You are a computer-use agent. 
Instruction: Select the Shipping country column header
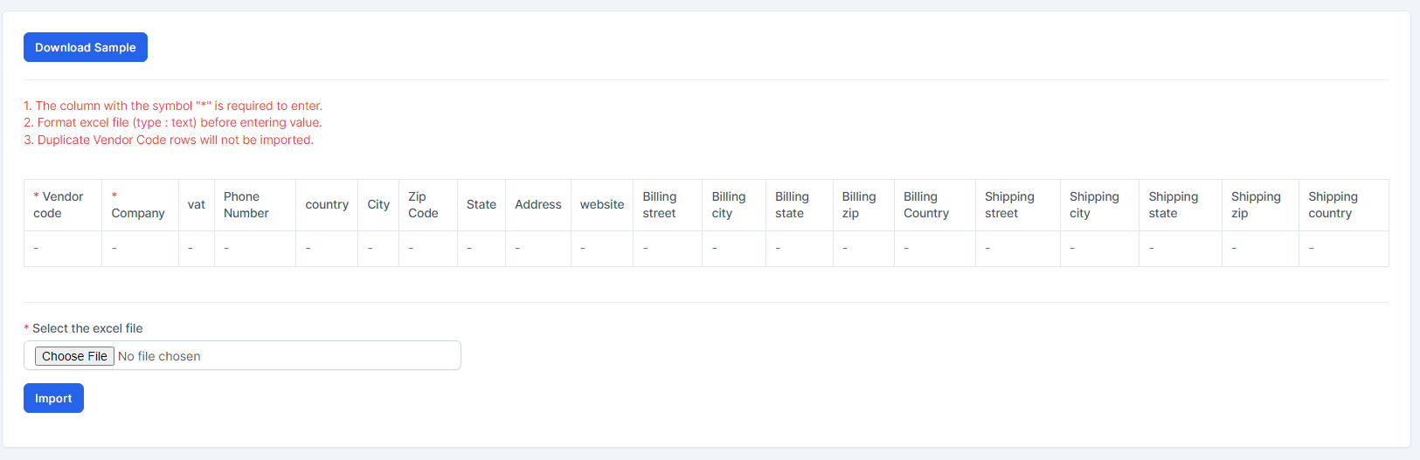pos(1333,205)
